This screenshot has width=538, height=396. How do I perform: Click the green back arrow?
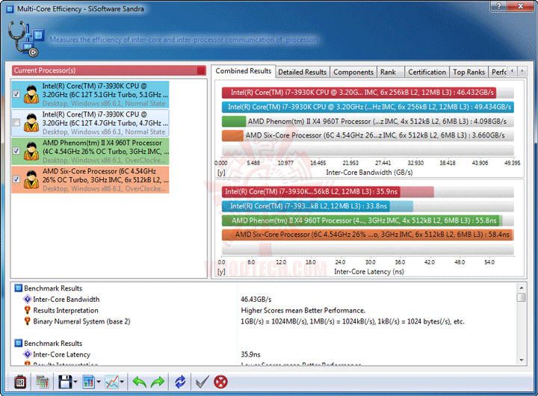pyautogui.click(x=139, y=382)
